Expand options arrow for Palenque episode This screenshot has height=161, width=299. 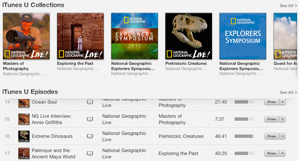283,153
